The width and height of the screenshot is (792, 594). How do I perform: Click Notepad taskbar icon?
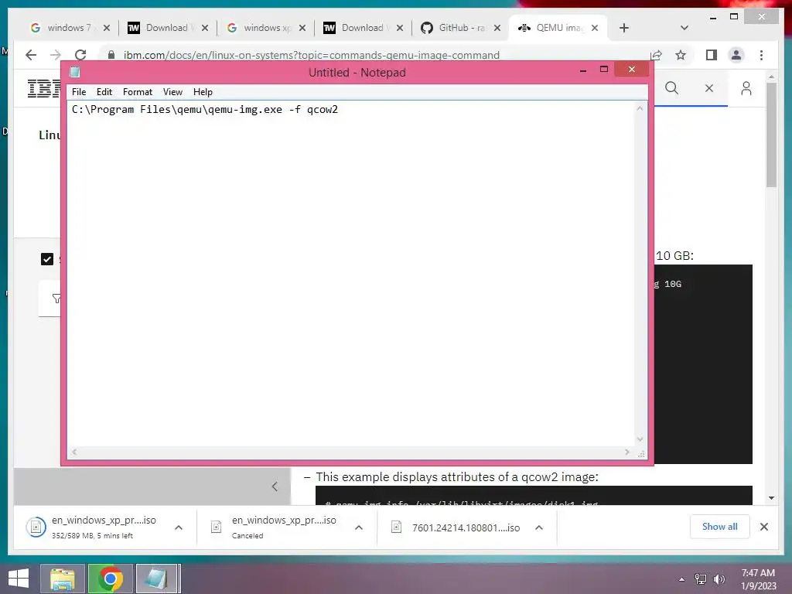click(x=157, y=579)
